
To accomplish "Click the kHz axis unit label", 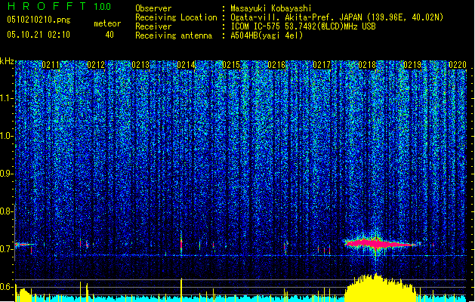I will 7,61.
